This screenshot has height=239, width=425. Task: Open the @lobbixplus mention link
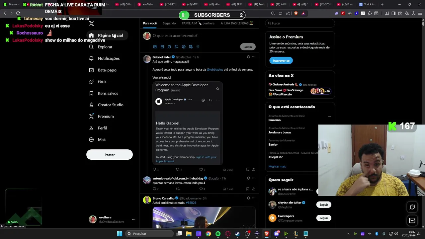tap(215, 70)
